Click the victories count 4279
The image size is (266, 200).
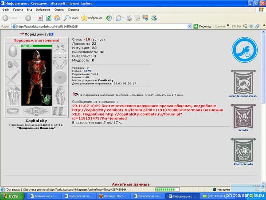click(87, 71)
